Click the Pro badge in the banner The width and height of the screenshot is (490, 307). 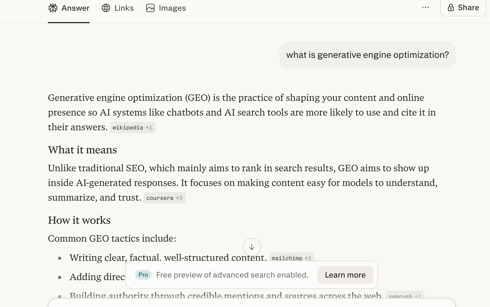(x=143, y=275)
